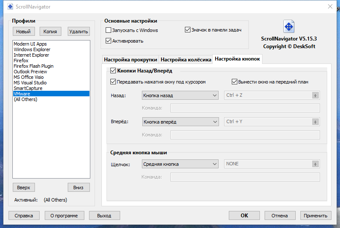Disable the Кнопки Назад/Вперёд checkbox
Viewport: 340px width, 228px height.
[113, 70]
